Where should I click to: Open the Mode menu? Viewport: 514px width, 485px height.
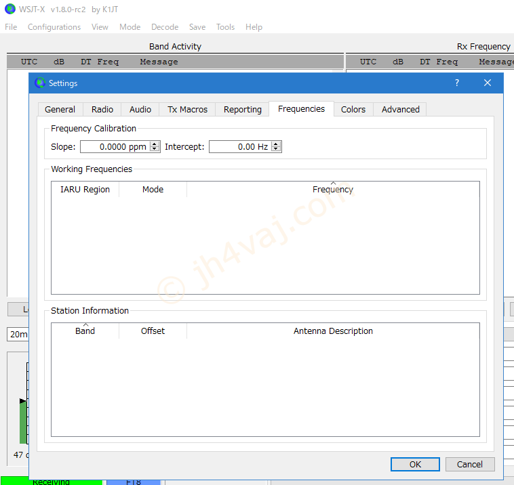[130, 27]
